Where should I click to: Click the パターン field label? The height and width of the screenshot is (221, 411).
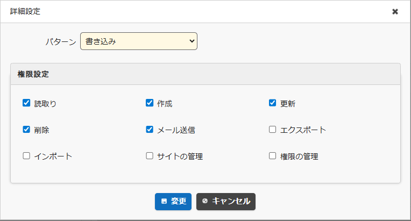60,41
